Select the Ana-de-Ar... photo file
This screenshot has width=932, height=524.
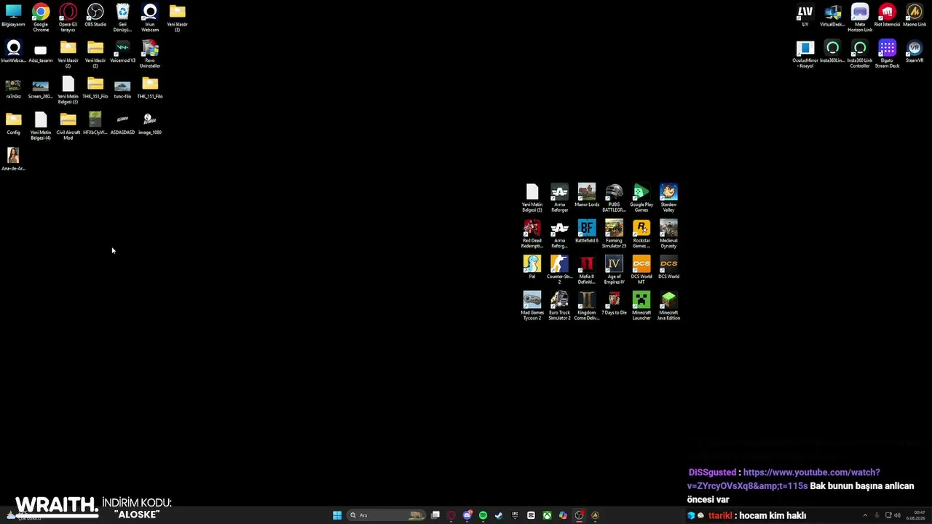tap(13, 159)
